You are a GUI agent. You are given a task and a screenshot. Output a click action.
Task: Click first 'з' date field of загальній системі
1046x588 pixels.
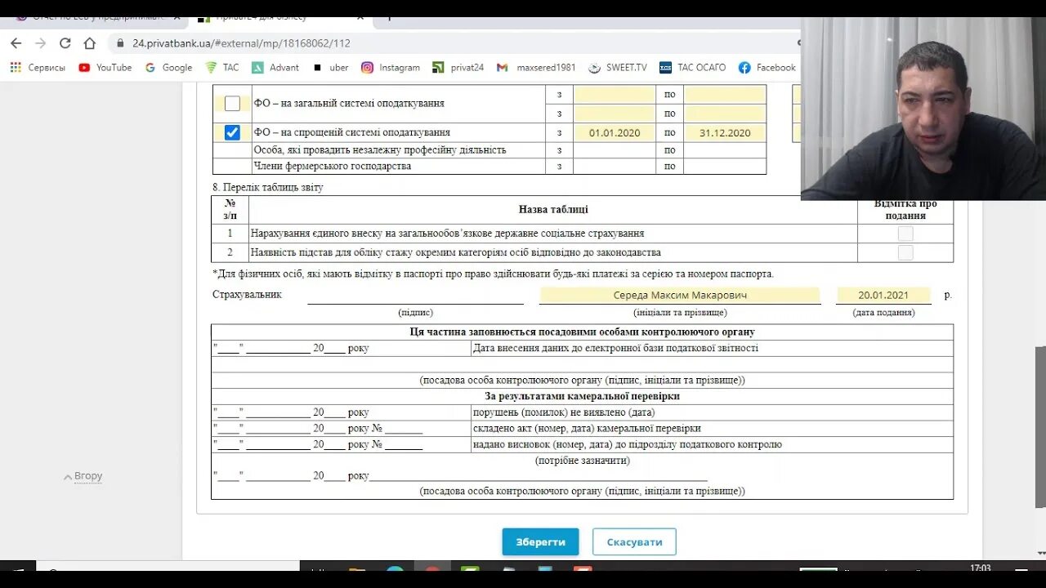[615, 95]
